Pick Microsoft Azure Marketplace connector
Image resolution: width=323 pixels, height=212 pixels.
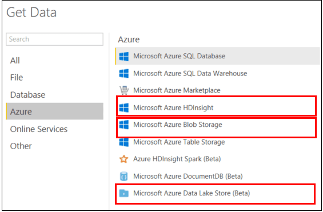coord(177,90)
